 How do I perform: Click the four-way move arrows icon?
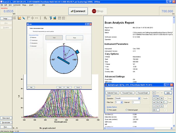pos(32,18)
